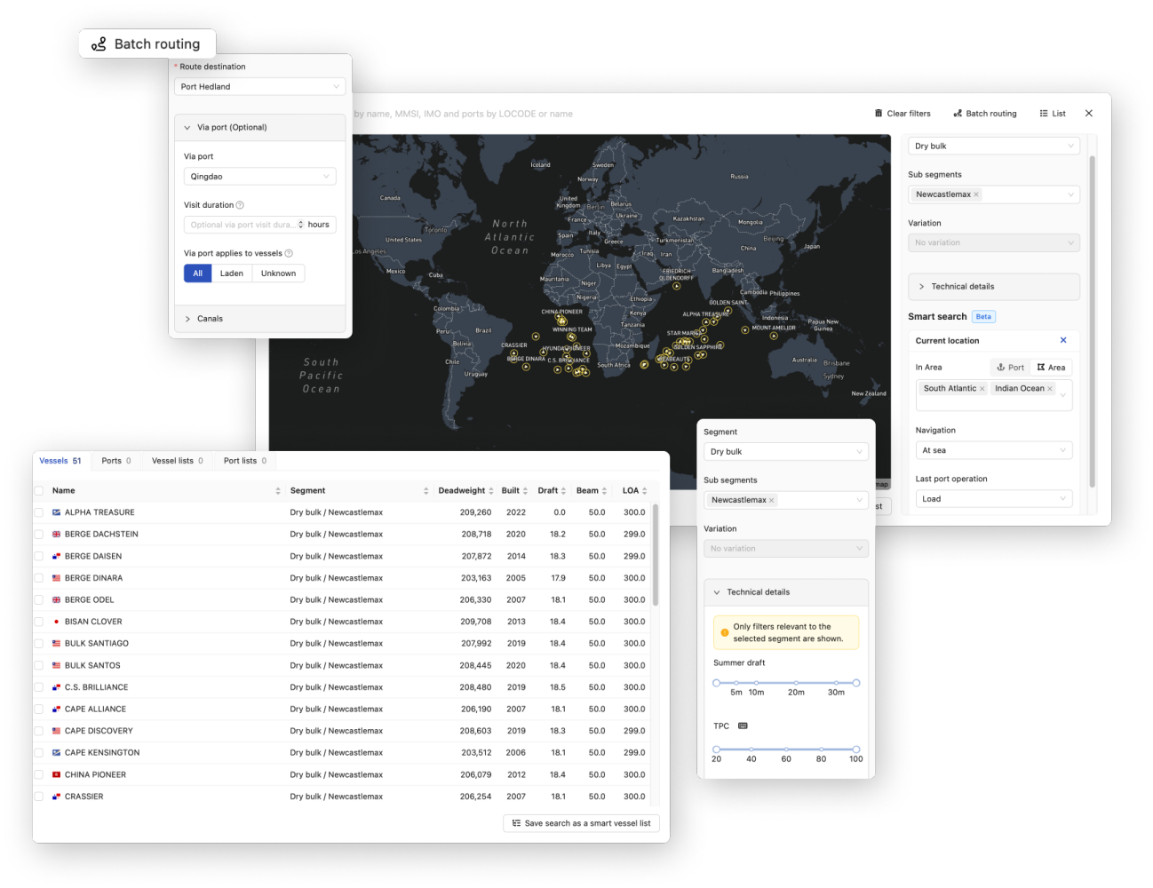This screenshot has height=888, width=1153.
Task: Click the Clear filters trash icon
Action: (x=880, y=113)
